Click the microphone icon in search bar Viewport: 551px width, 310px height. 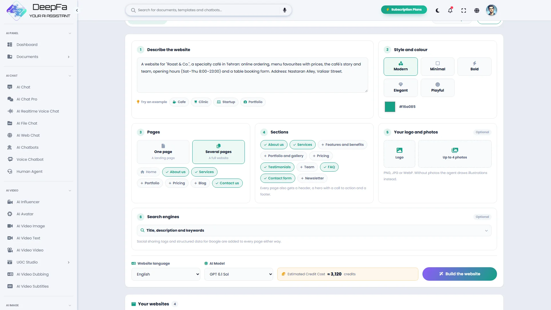(x=284, y=10)
